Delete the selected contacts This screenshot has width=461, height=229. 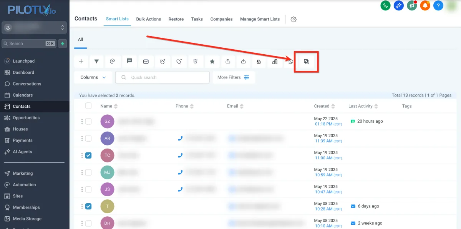pos(196,61)
